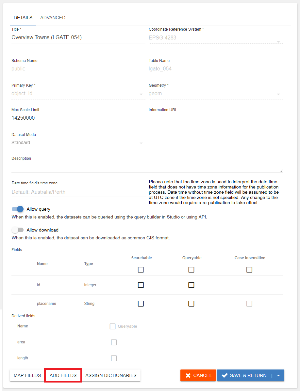This screenshot has width=300, height=391.
Task: Click the Information URL field
Action: (212, 118)
